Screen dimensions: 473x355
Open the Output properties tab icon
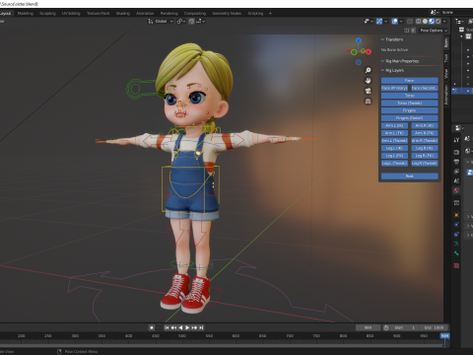[456, 162]
